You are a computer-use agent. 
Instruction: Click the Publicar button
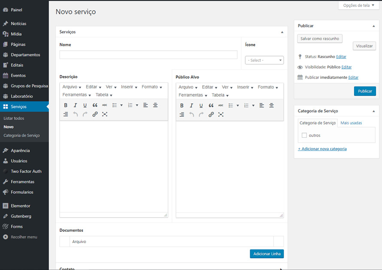(365, 91)
